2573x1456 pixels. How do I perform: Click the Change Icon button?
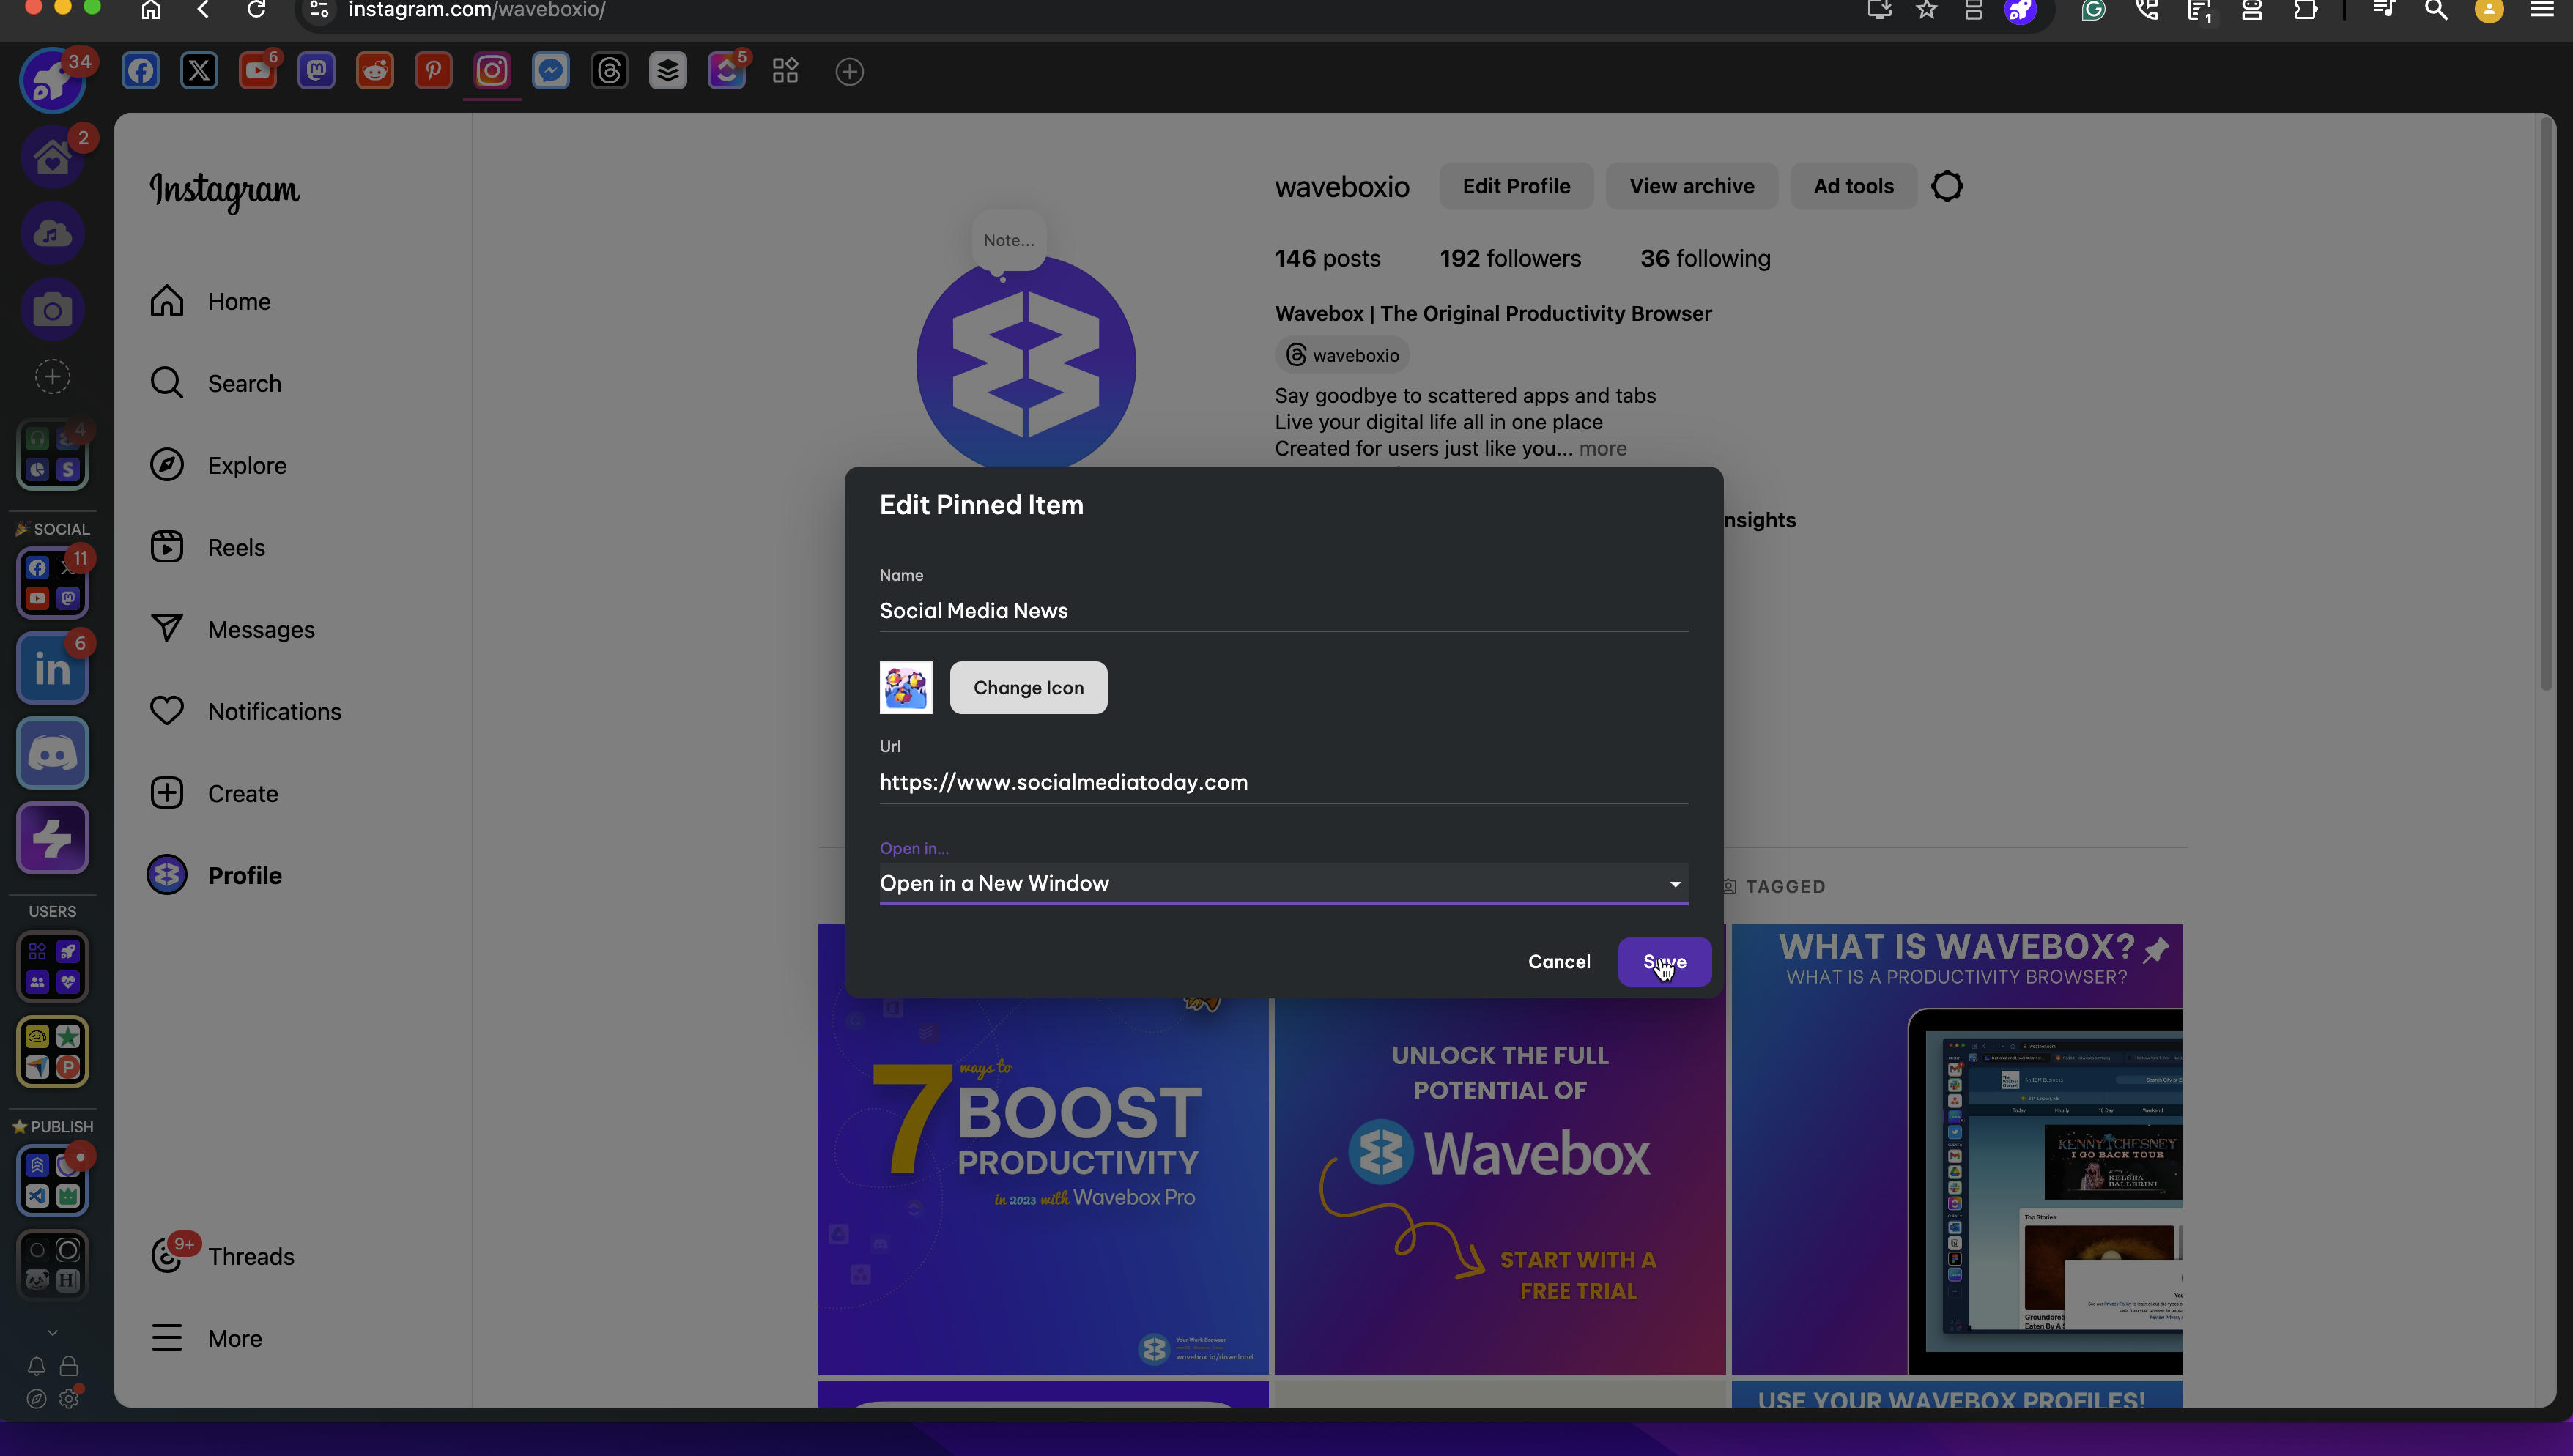(x=1028, y=687)
